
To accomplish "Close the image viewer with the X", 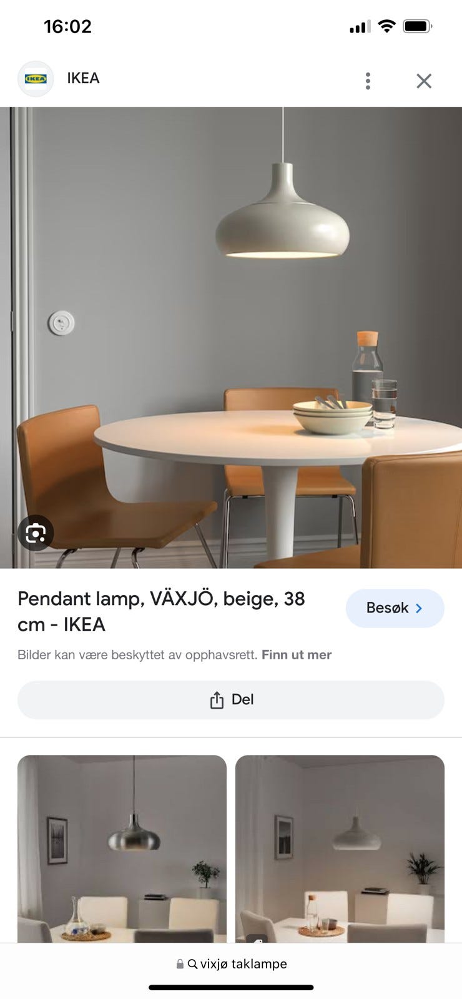I will [424, 81].
